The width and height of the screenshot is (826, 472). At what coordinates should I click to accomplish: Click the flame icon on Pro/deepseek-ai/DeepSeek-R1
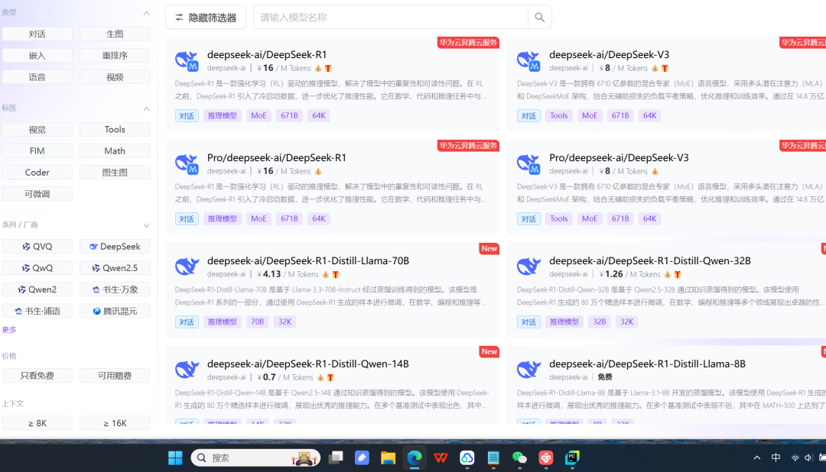point(318,172)
